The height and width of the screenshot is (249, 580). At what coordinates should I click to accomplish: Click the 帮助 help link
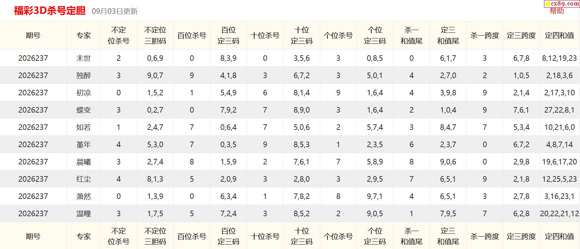[557, 11]
